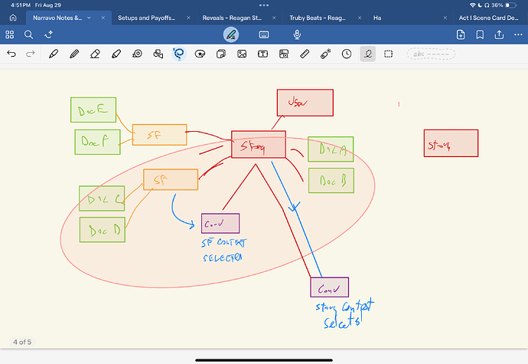Image resolution: width=528 pixels, height=364 pixels.
Task: Select the Shapes tool
Action: pos(158,54)
